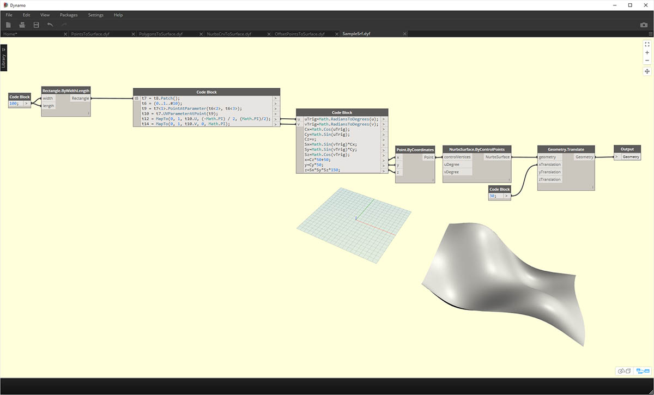Select the NurbsSurface.ByControlPoints node title
Viewport: 654px width, 395px height.
point(477,149)
